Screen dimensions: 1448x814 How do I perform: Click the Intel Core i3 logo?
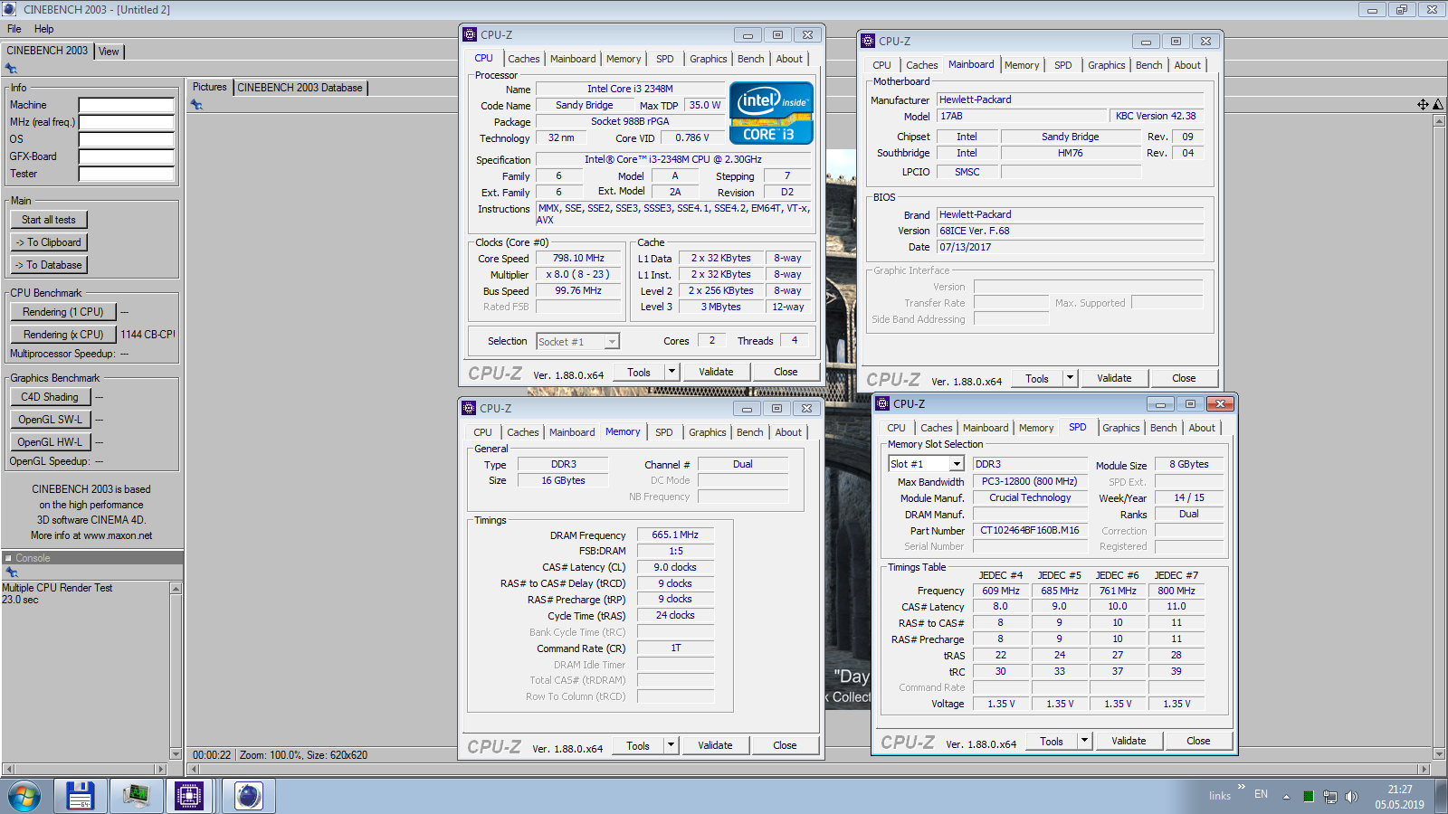click(771, 113)
